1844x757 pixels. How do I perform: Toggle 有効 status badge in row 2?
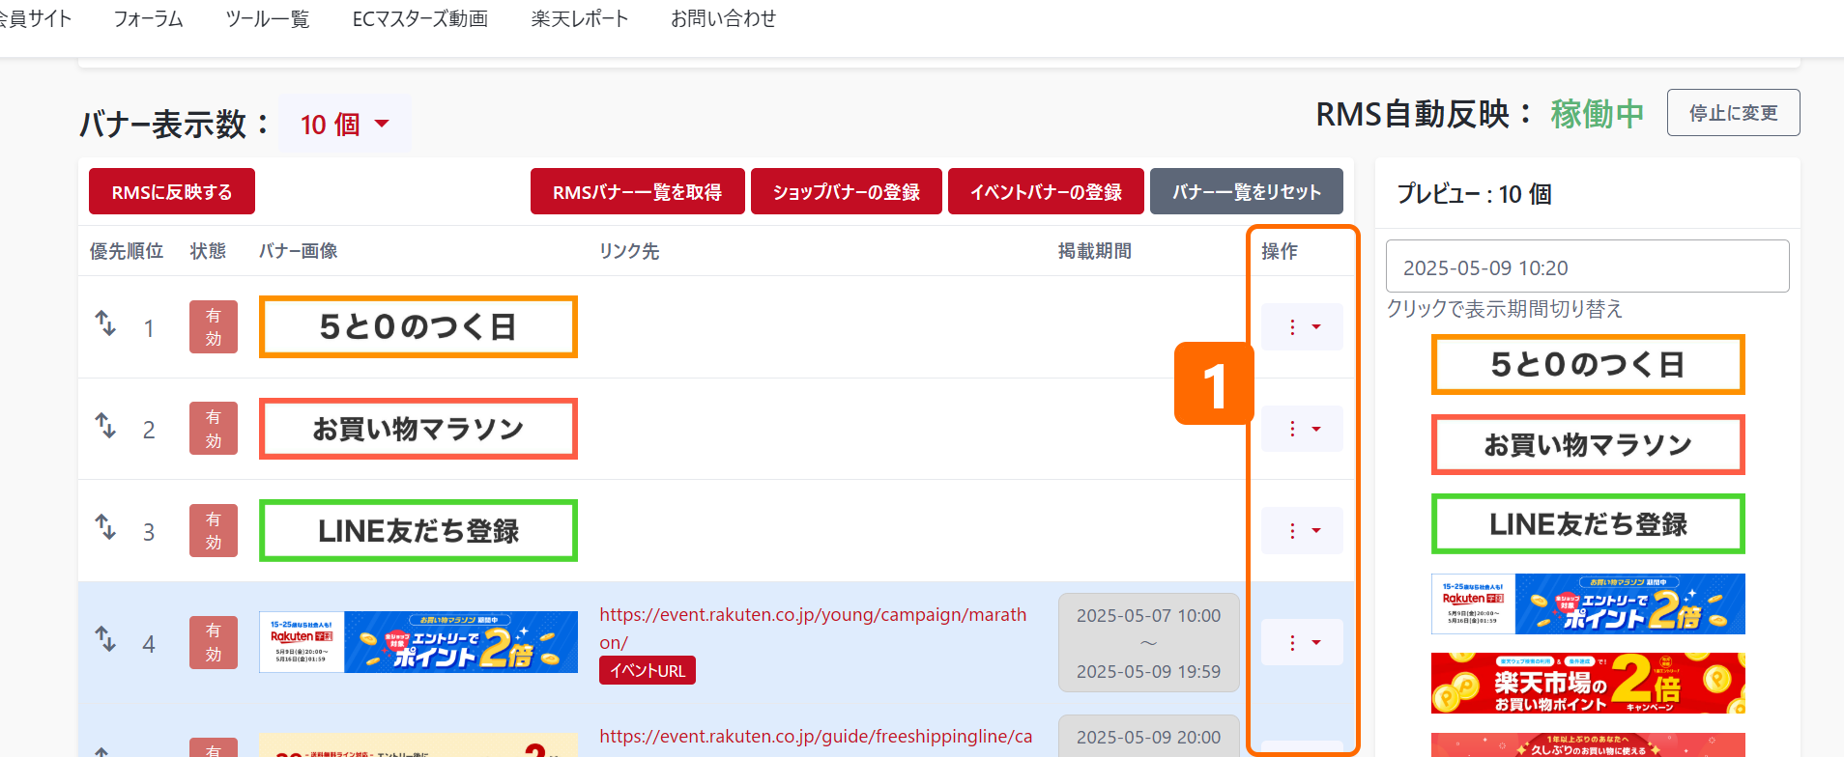(x=214, y=429)
